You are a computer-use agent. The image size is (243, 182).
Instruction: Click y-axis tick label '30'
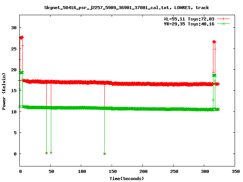coord(14,28)
